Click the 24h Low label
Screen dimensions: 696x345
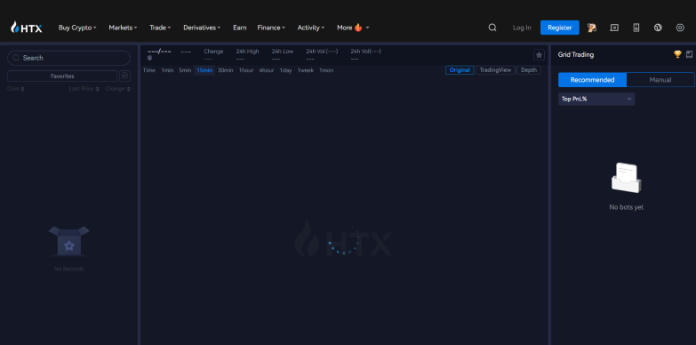[x=283, y=51]
